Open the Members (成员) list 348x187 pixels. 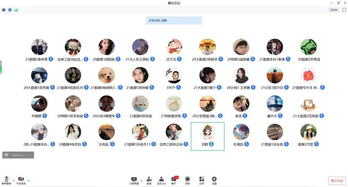coord(161,180)
